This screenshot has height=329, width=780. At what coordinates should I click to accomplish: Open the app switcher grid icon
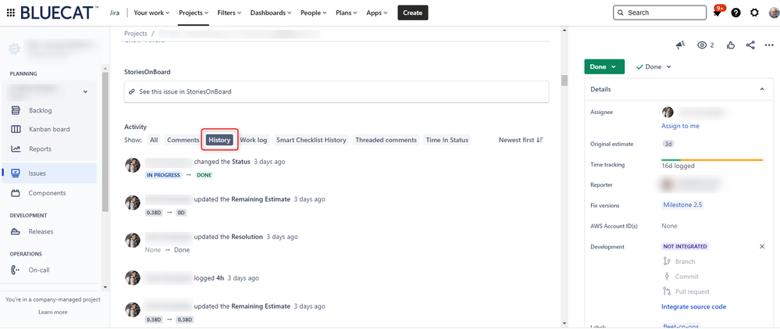[10, 13]
